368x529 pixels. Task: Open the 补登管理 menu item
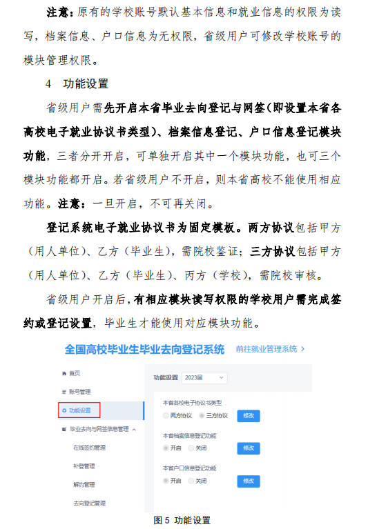tap(84, 466)
